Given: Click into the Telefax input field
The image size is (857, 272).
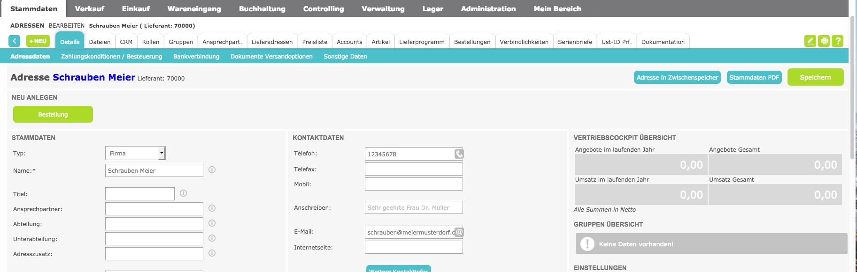Looking at the screenshot, I should 413,169.
